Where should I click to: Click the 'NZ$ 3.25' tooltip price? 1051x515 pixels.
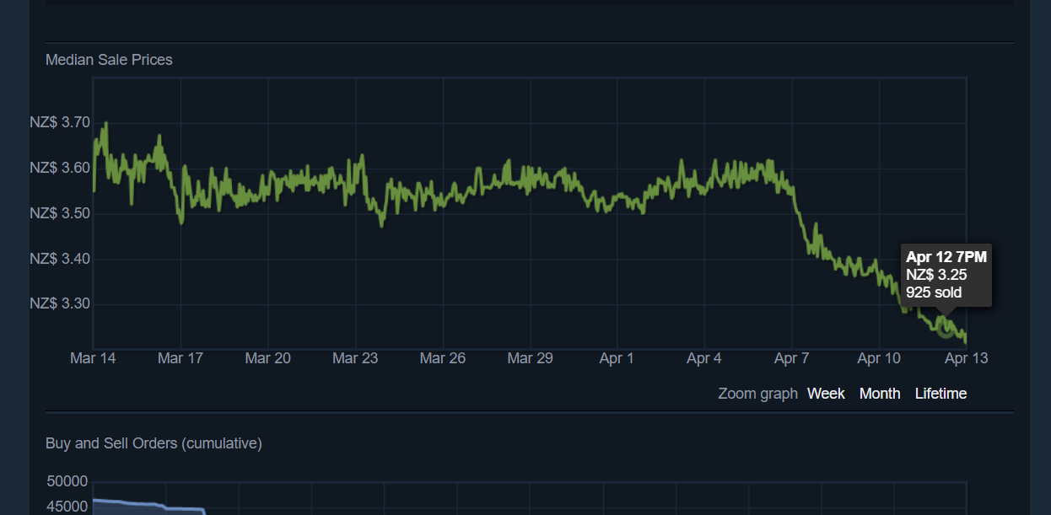pyautogui.click(x=936, y=275)
